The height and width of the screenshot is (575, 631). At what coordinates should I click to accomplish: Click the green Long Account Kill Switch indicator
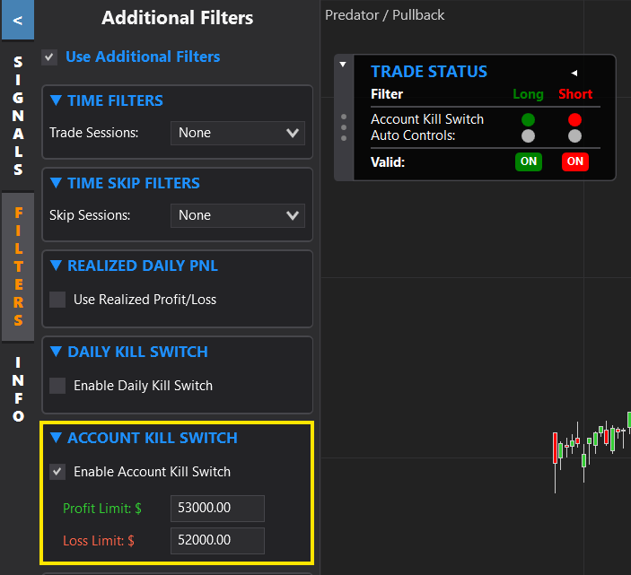528,119
